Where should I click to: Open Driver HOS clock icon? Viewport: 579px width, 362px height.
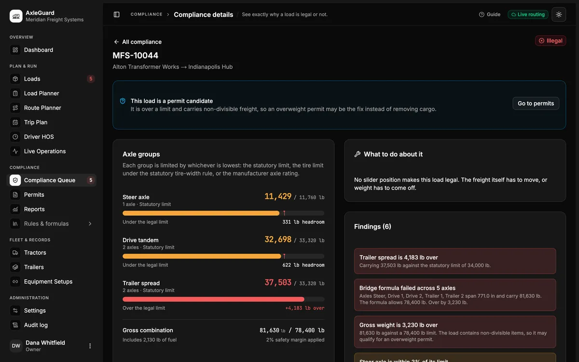pos(15,137)
